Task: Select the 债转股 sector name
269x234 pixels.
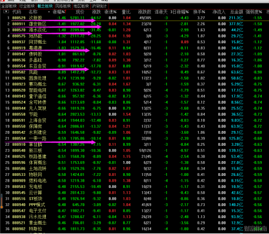Action: (x=36, y=54)
